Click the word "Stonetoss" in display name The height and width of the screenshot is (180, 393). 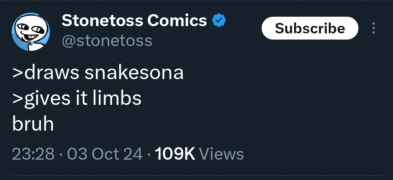(x=102, y=21)
